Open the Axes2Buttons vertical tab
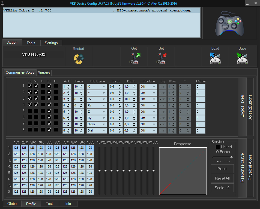This screenshot has width=260, height=209. click(x=250, y=107)
